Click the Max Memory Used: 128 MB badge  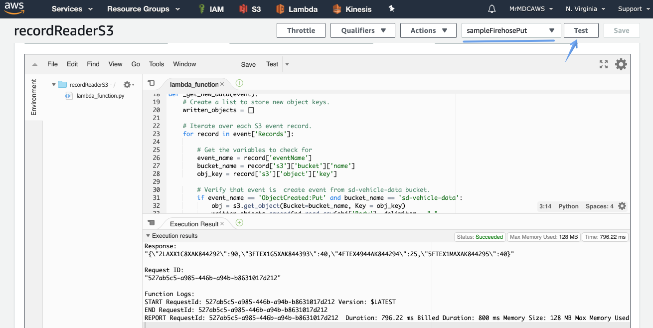point(544,237)
